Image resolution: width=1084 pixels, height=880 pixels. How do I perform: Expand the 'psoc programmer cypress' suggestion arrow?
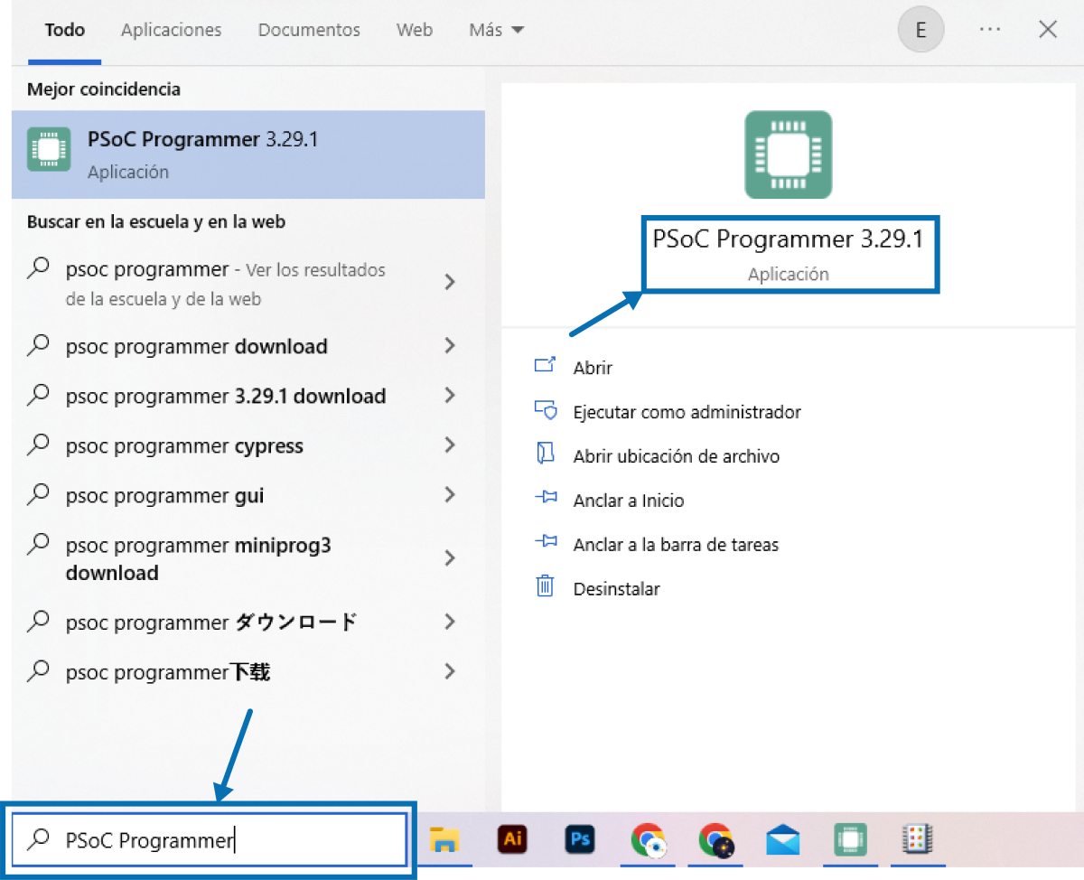click(450, 445)
